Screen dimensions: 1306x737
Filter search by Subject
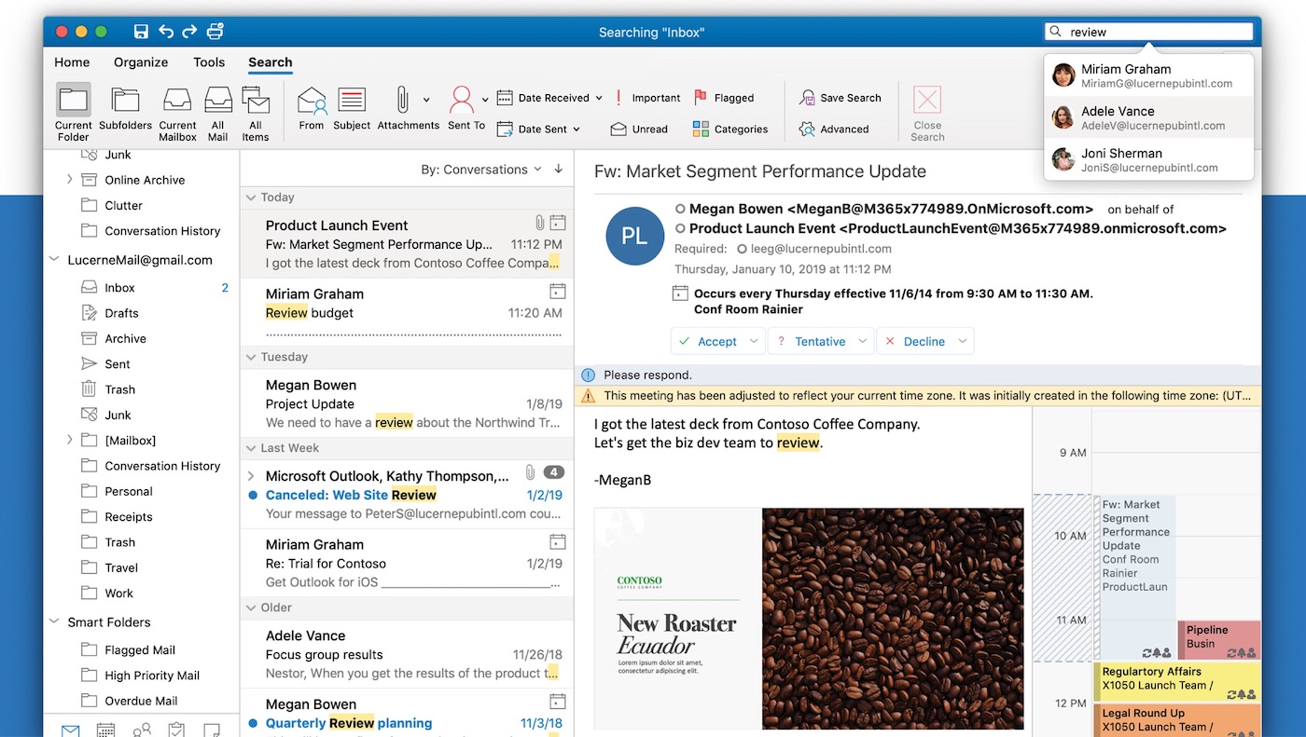click(352, 110)
